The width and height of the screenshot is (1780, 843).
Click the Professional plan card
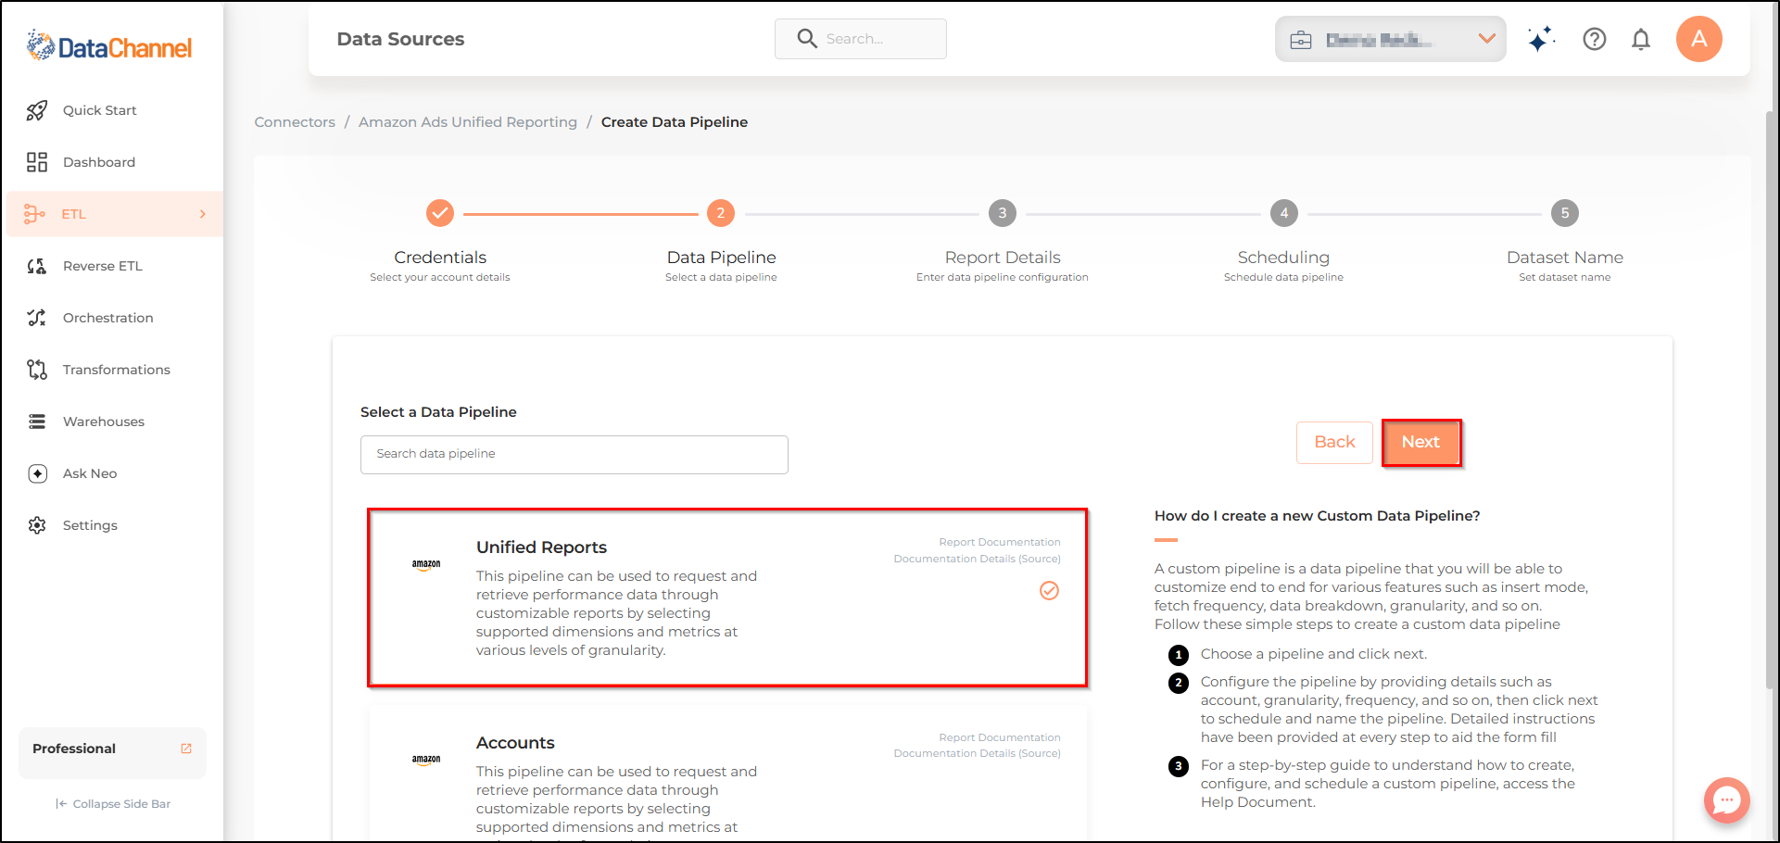click(112, 753)
